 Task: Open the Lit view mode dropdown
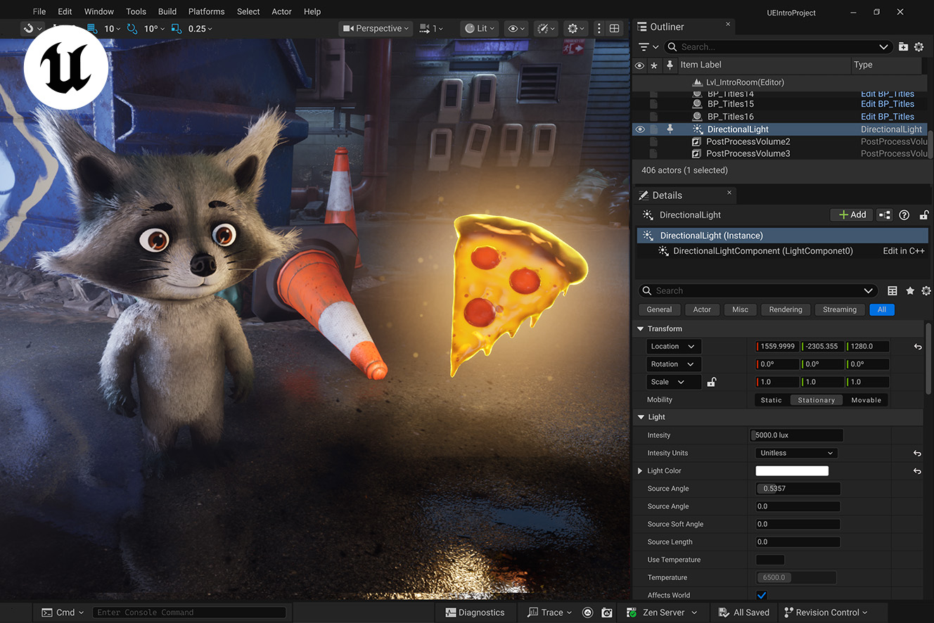[479, 29]
